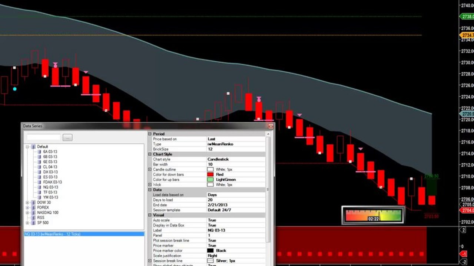This screenshot has height=266, width=474.
Task: Toggle Display in Data Box True value
Action: (236, 225)
